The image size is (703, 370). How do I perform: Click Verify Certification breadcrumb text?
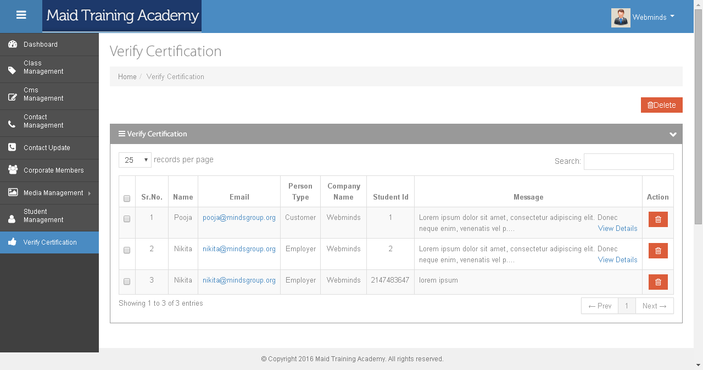(x=175, y=77)
